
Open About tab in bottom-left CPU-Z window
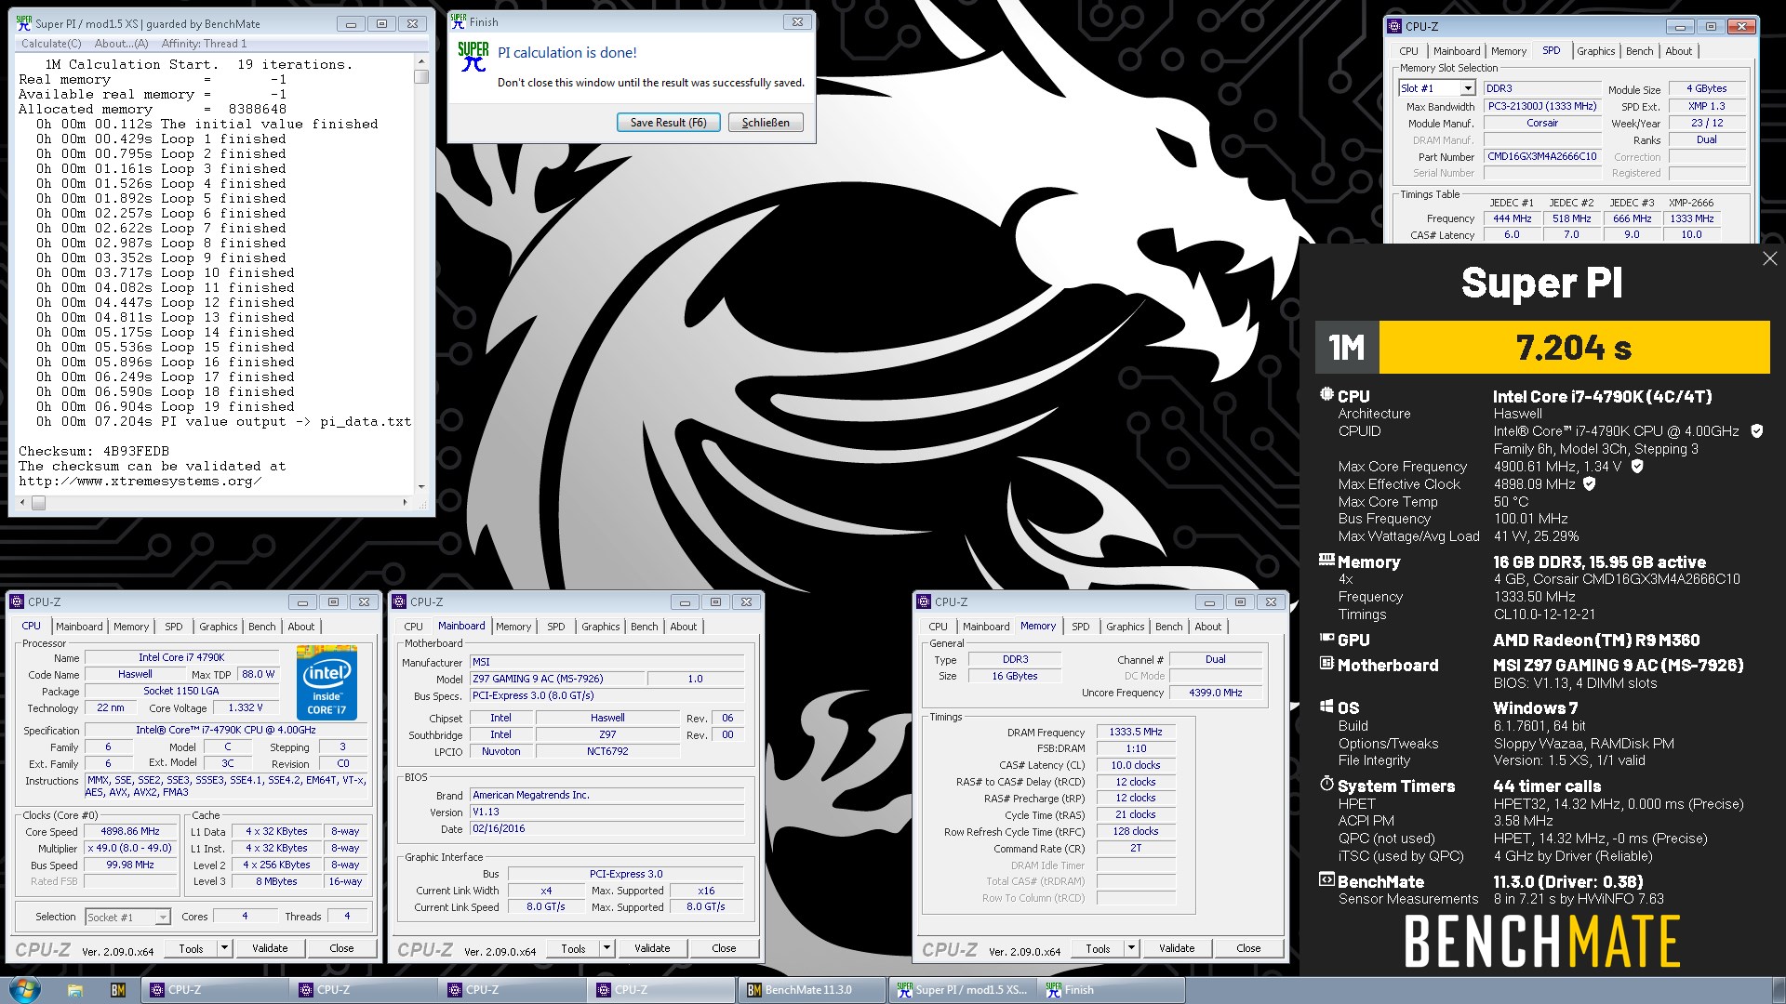(x=300, y=627)
